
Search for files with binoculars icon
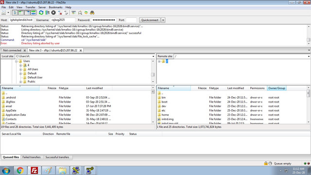92,13
